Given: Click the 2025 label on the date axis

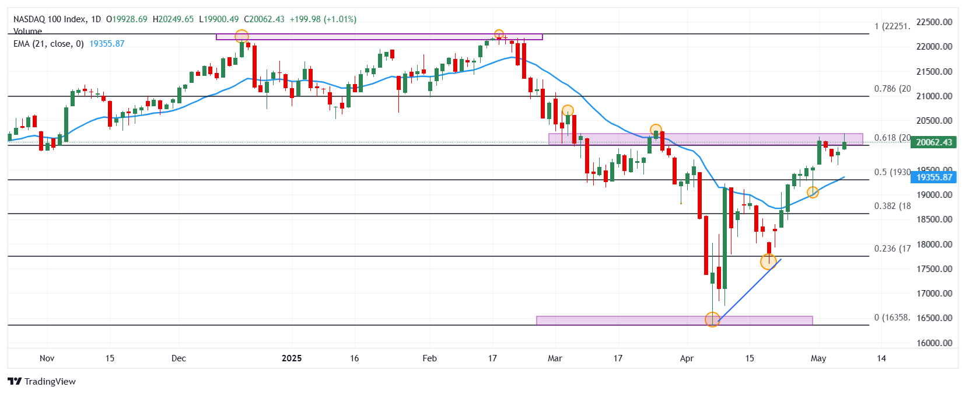Looking at the screenshot, I should 292,358.
